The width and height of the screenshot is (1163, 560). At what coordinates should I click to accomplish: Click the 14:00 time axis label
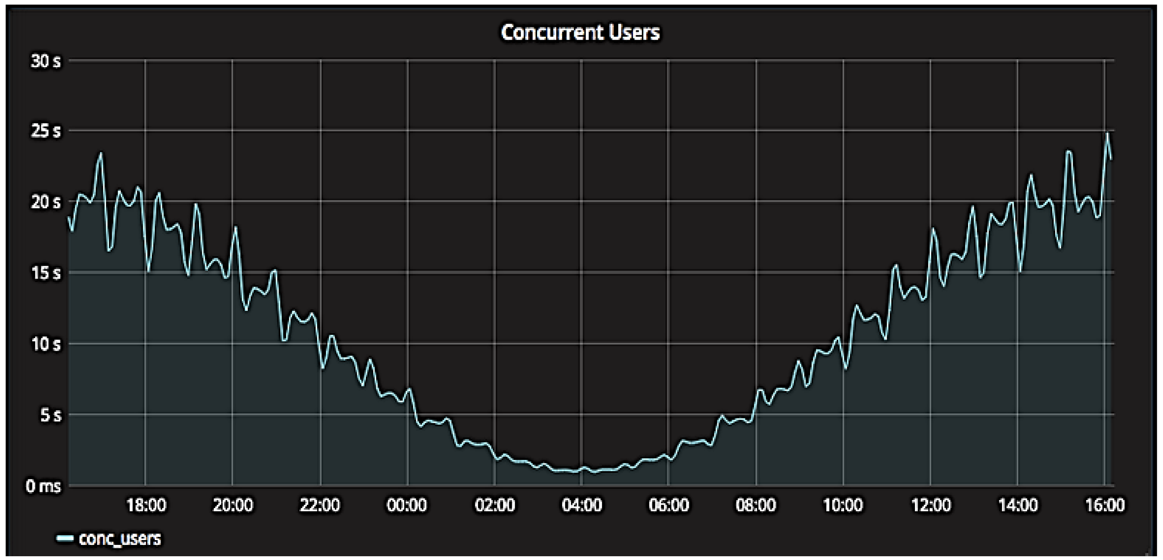1017,505
